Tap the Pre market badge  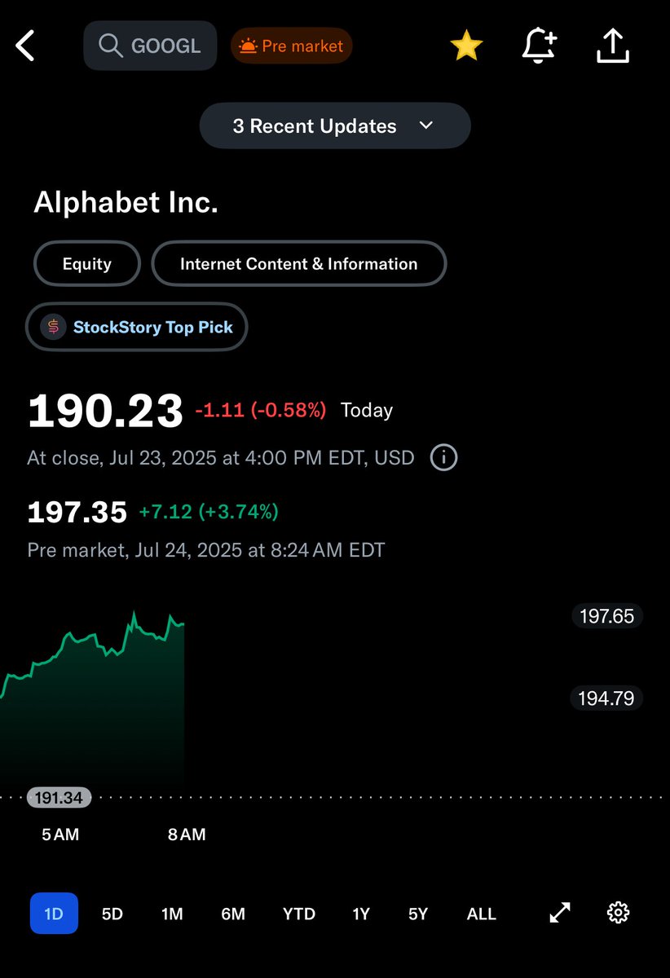[x=291, y=46]
